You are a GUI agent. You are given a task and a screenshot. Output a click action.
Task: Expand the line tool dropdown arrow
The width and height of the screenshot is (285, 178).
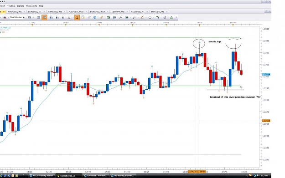click(138, 17)
